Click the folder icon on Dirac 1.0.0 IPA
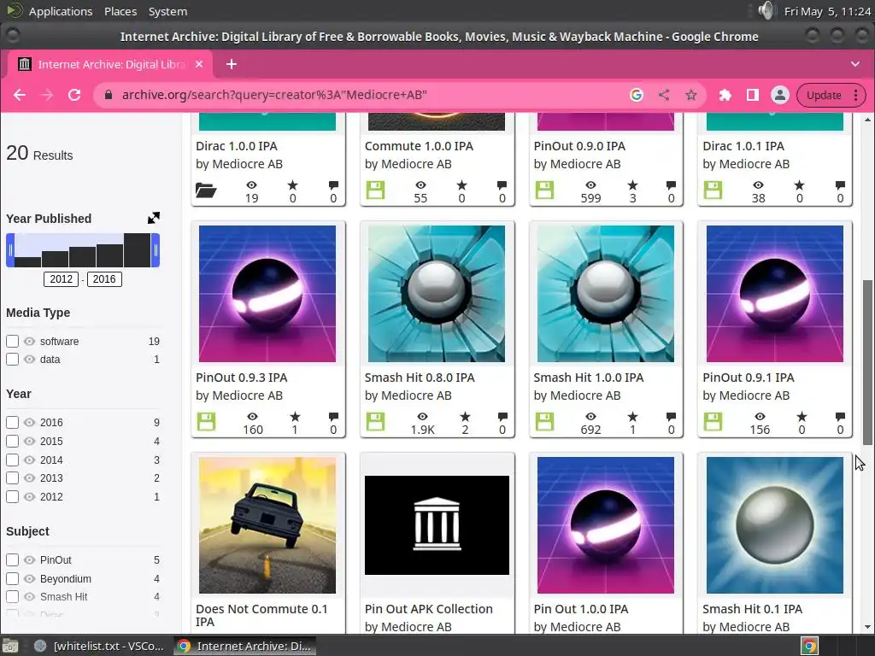The width and height of the screenshot is (875, 656). (x=206, y=190)
